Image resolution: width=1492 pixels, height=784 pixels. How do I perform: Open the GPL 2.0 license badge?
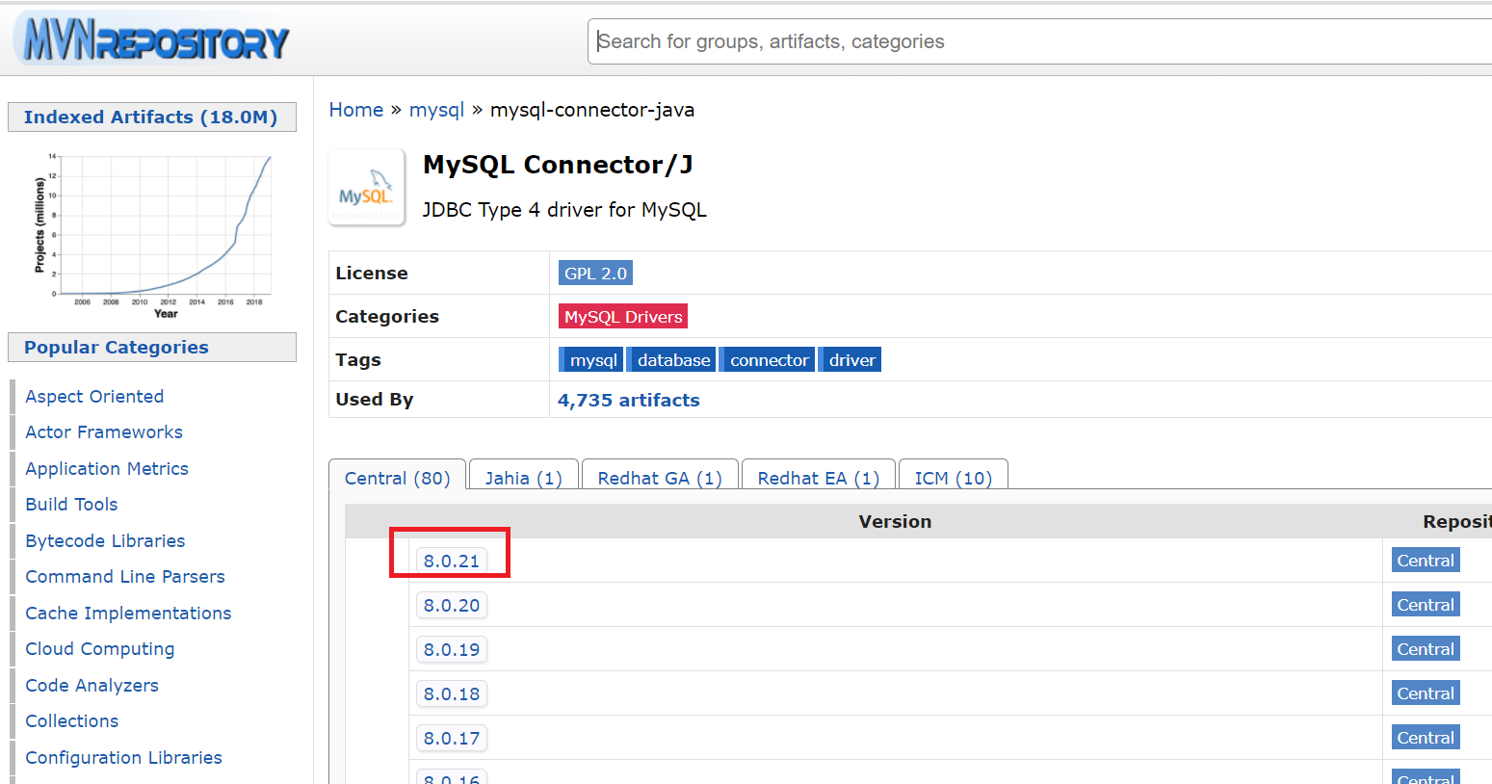pos(595,274)
